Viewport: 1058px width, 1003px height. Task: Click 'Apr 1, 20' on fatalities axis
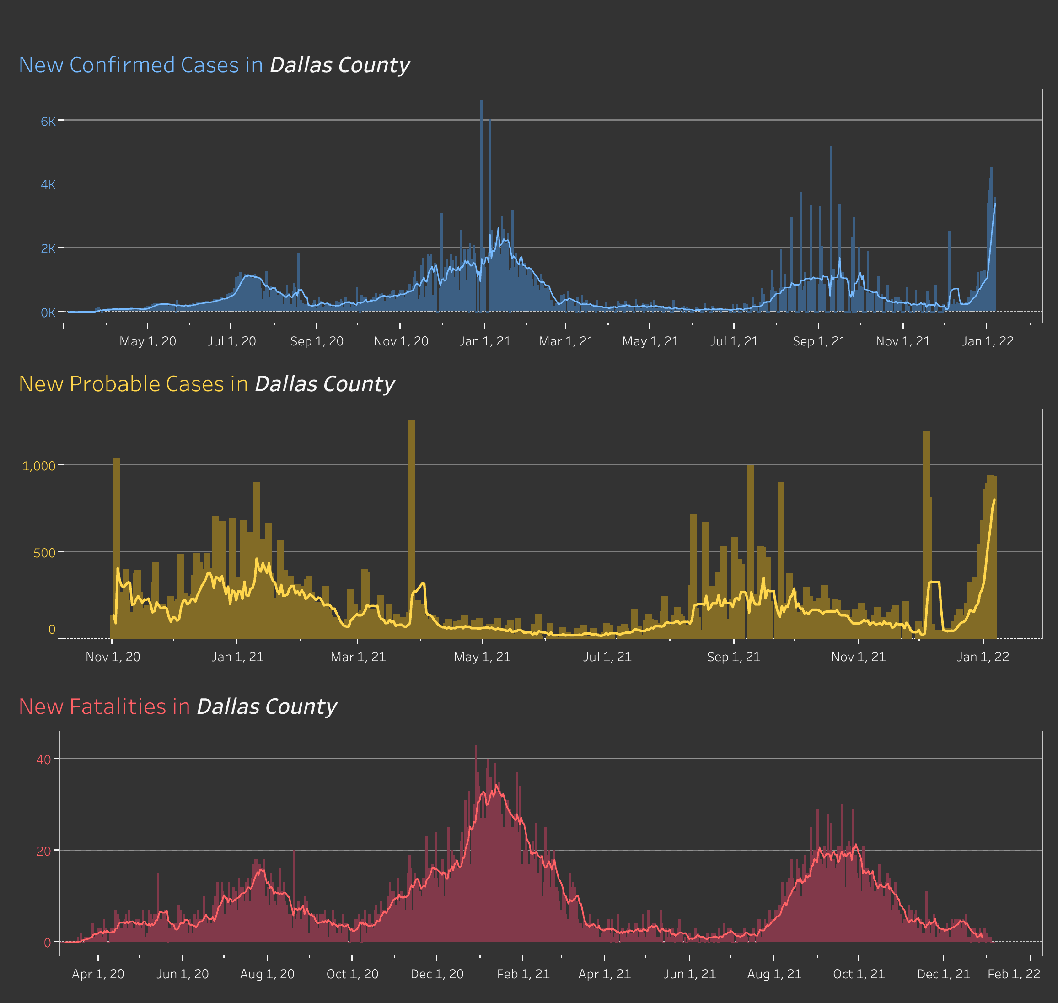tap(98, 974)
